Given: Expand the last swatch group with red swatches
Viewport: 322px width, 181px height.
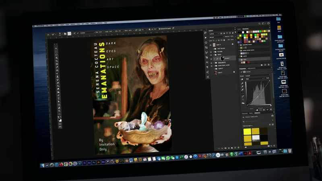Looking at the screenshot, I should point(239,60).
